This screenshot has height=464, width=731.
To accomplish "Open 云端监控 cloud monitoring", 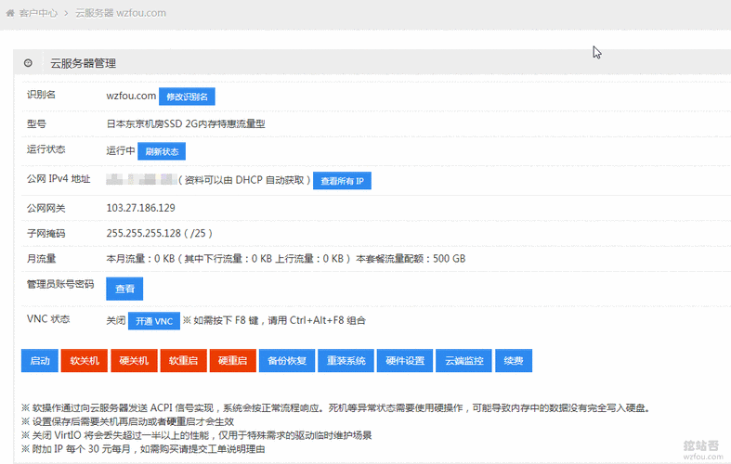I will (x=463, y=360).
